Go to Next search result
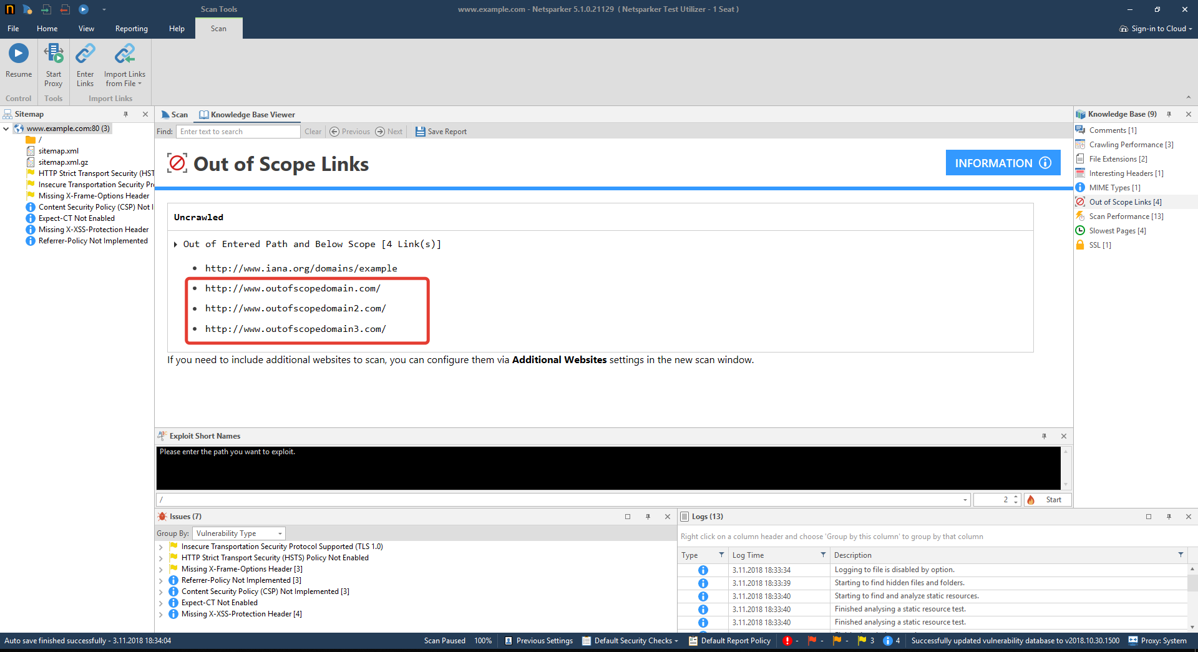This screenshot has height=652, width=1198. [389, 132]
